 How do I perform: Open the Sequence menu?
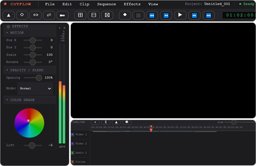click(x=106, y=4)
